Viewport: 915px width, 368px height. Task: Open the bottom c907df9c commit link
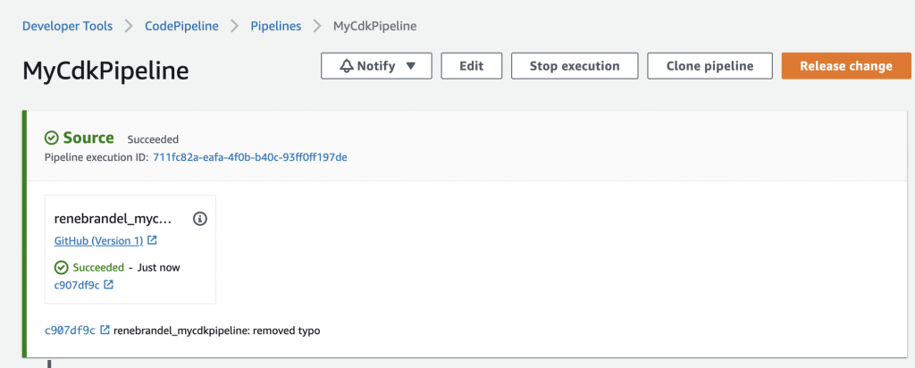[70, 330]
